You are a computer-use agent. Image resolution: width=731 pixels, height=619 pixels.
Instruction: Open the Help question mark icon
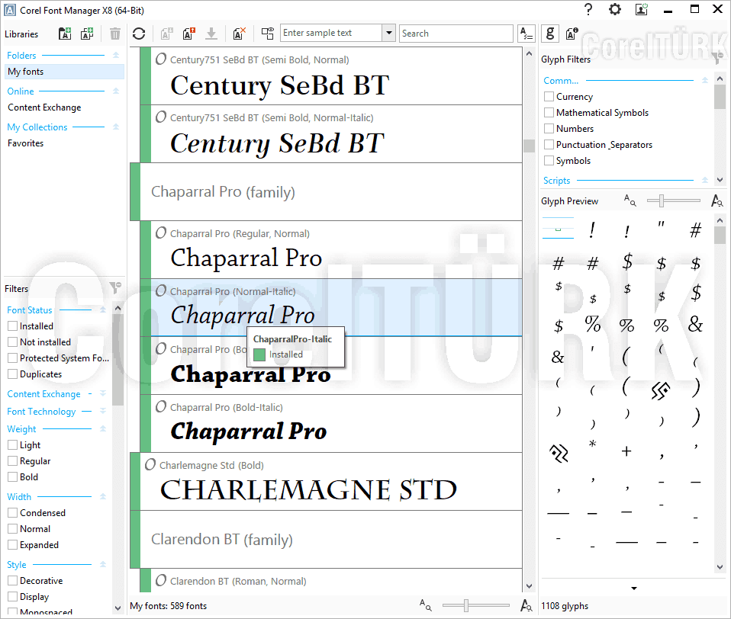point(588,9)
